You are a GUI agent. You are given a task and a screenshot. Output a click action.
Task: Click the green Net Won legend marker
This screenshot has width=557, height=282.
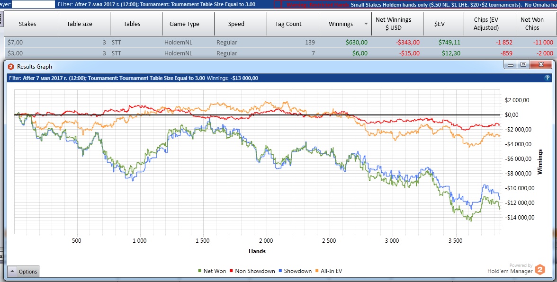[x=199, y=271]
